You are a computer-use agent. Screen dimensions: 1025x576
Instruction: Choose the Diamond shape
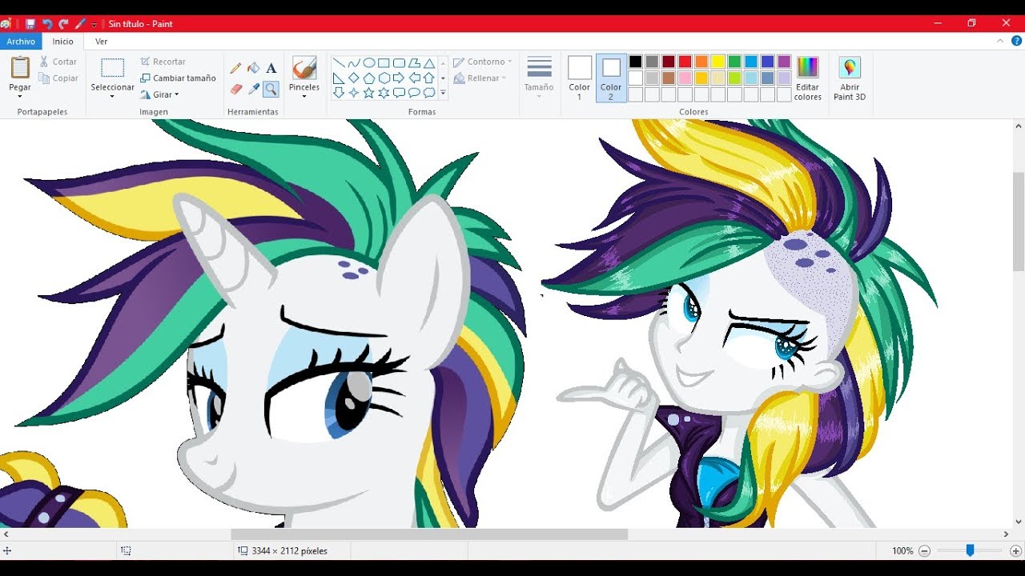tap(354, 78)
